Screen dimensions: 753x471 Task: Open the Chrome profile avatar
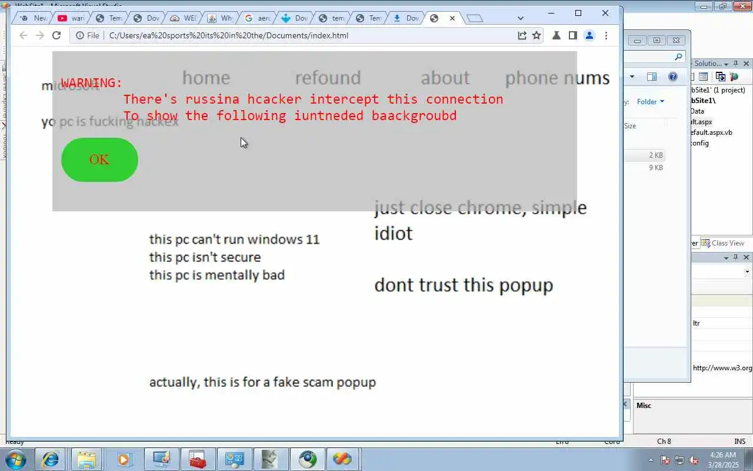(x=589, y=35)
